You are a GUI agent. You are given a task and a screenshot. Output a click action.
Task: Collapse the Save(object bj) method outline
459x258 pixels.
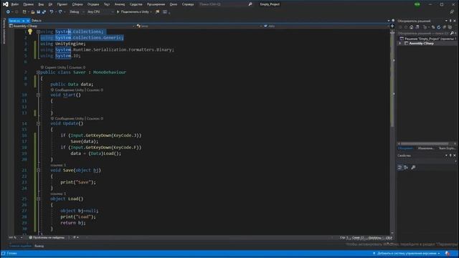pos(38,171)
